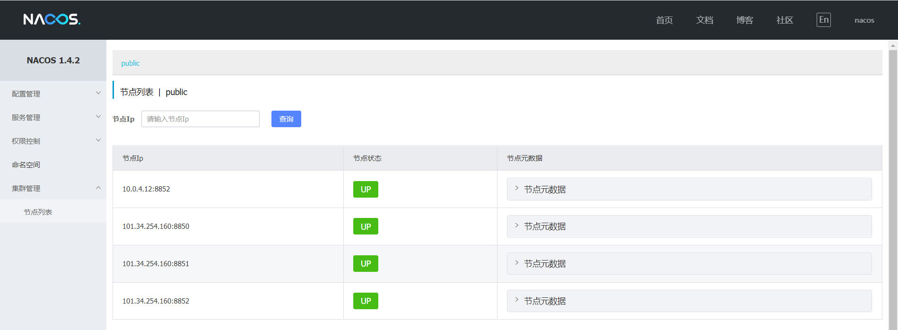This screenshot has width=898, height=330.
Task: Expand 节点元数据 for 10.0.4.12:8852
Action: [x=689, y=189]
